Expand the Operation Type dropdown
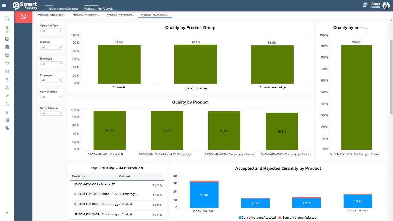The width and height of the screenshot is (393, 221). (x=52, y=31)
